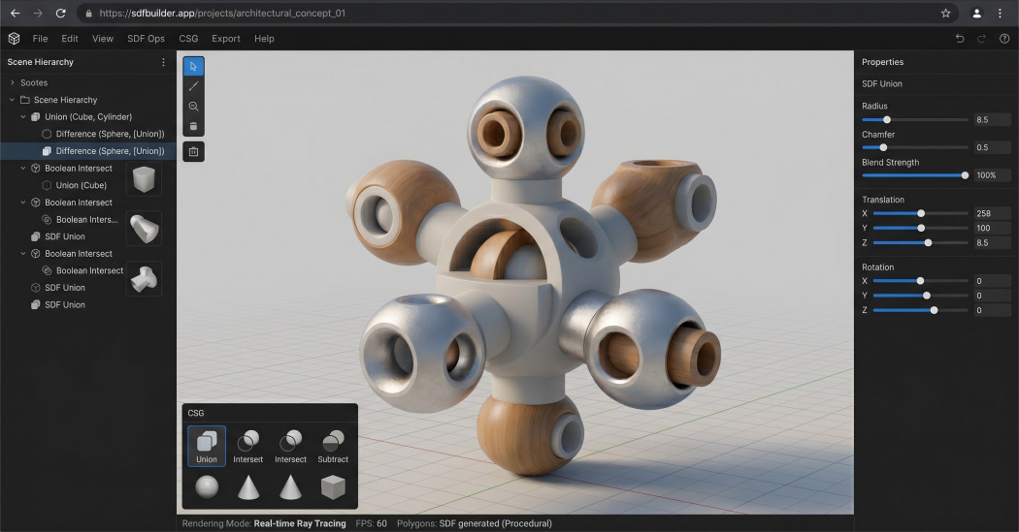Open the browser profile icon
This screenshot has width=1019, height=532.
(976, 13)
